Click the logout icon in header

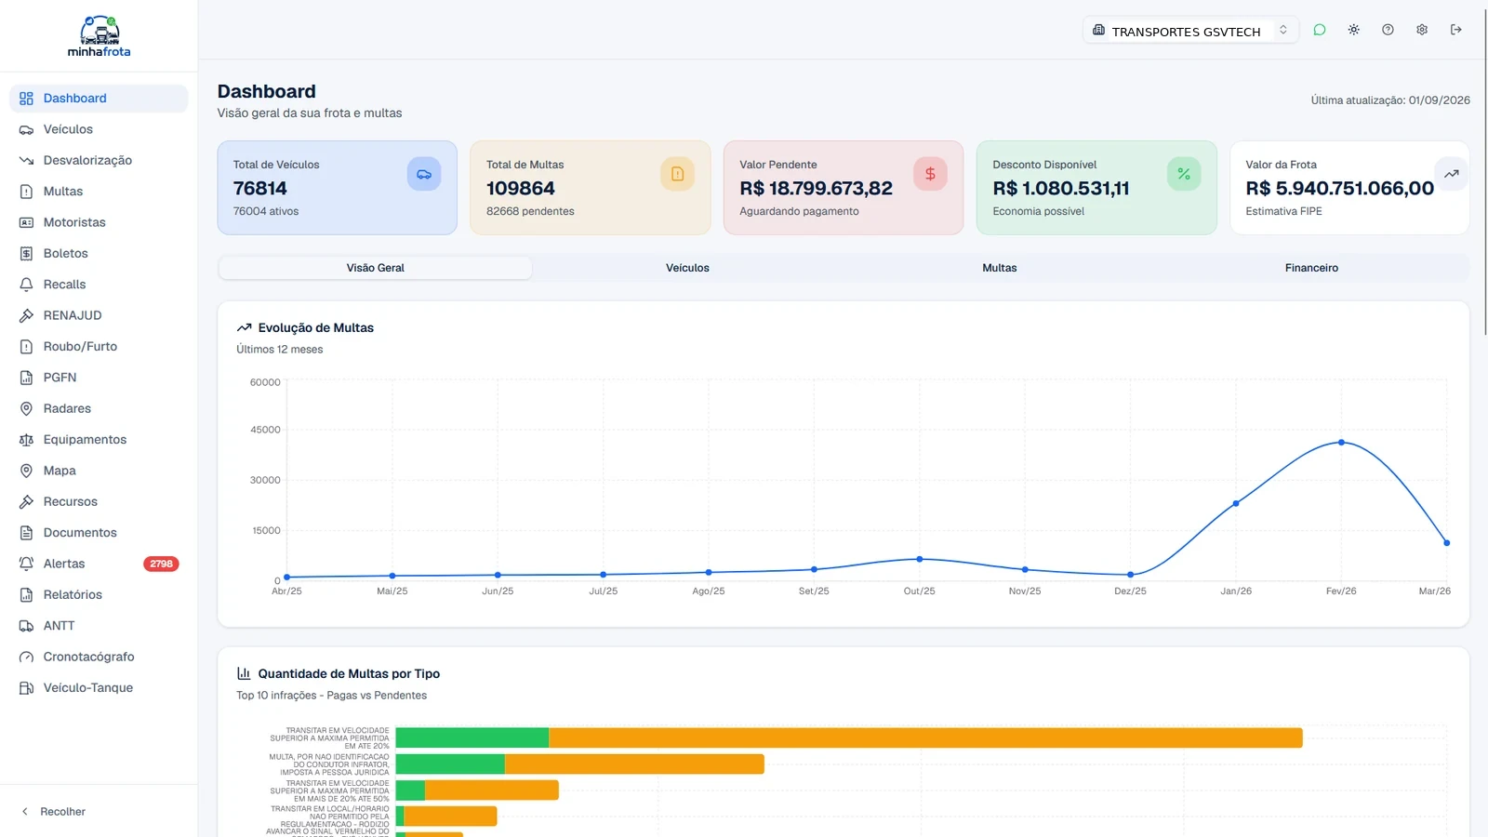point(1456,30)
